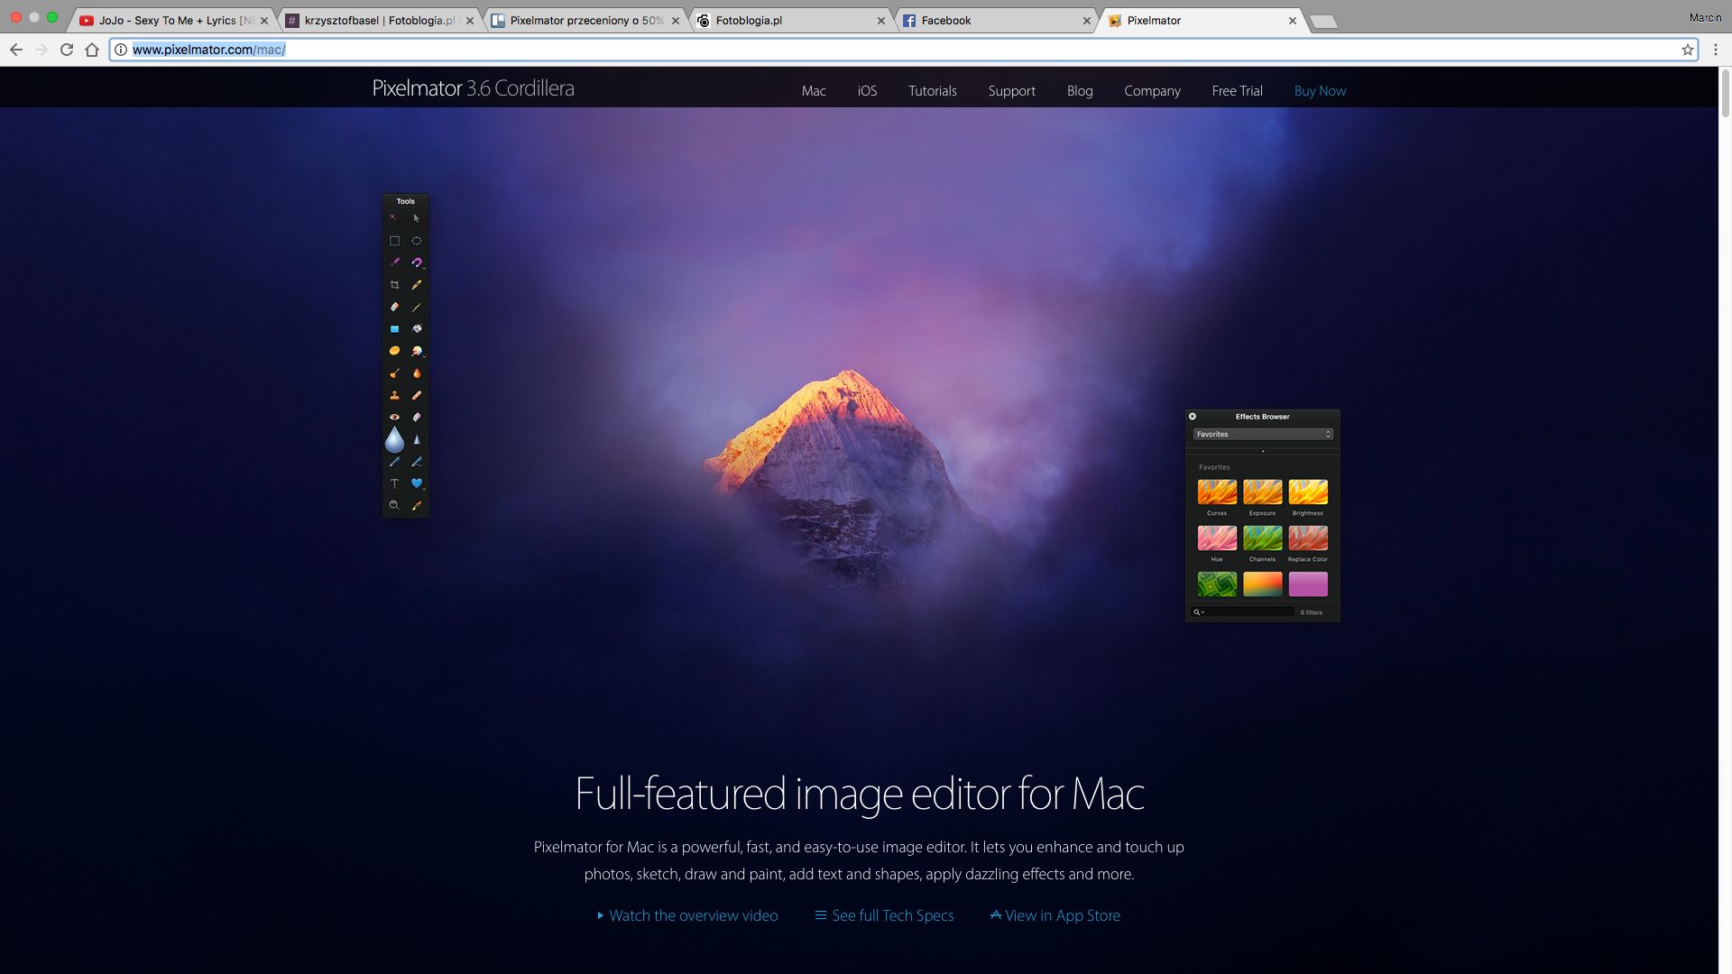
Task: Choose the Red Eye tool
Action: pos(394,418)
